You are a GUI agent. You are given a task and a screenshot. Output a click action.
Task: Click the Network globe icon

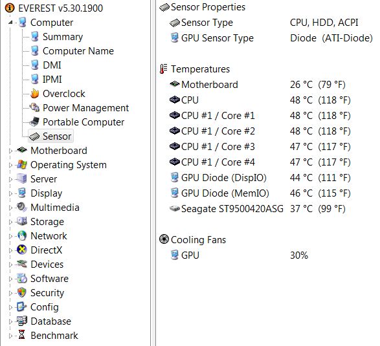click(22, 236)
